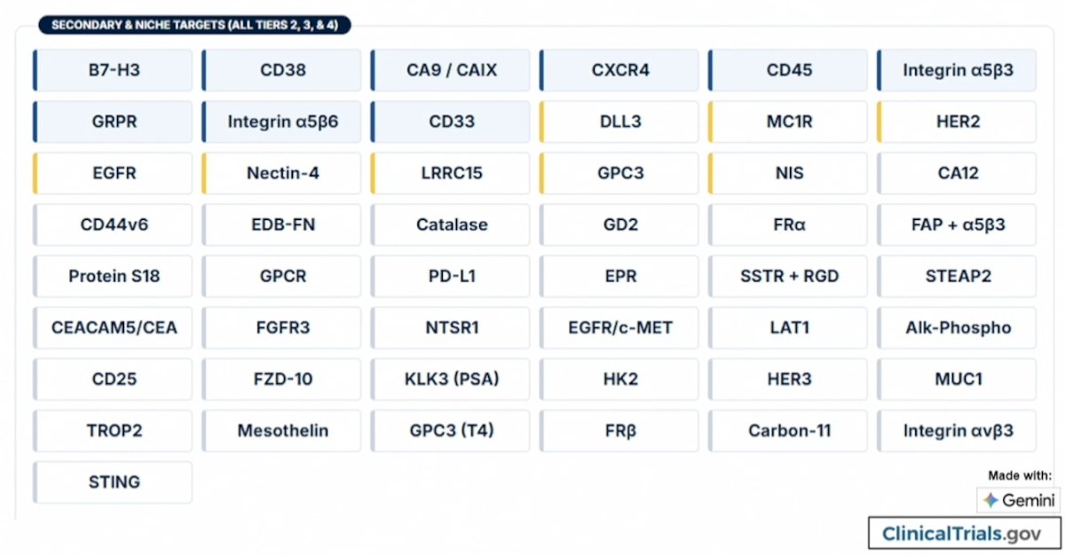Select the KLK3 (PSA) tile

point(451,379)
